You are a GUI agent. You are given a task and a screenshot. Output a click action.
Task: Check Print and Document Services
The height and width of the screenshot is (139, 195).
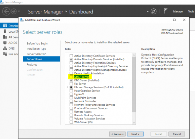71,108
